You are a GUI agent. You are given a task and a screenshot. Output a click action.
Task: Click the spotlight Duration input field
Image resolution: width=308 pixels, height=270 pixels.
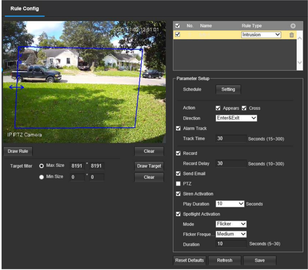tap(231, 244)
